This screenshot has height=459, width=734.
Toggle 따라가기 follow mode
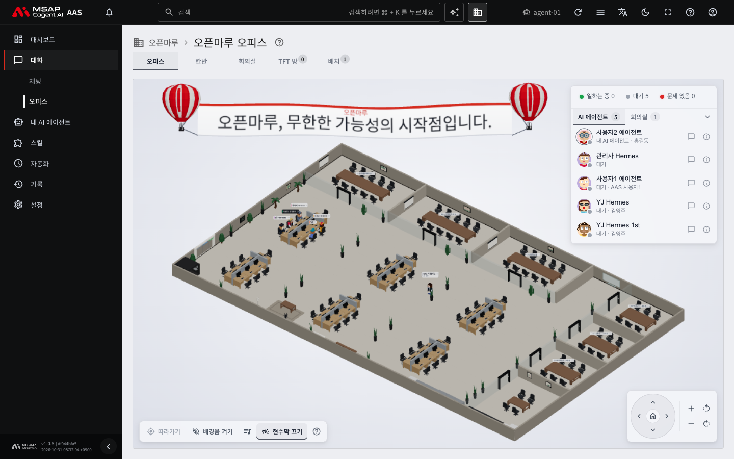(164, 431)
